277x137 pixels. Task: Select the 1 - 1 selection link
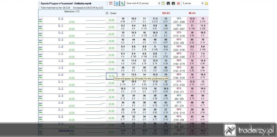(61, 54)
